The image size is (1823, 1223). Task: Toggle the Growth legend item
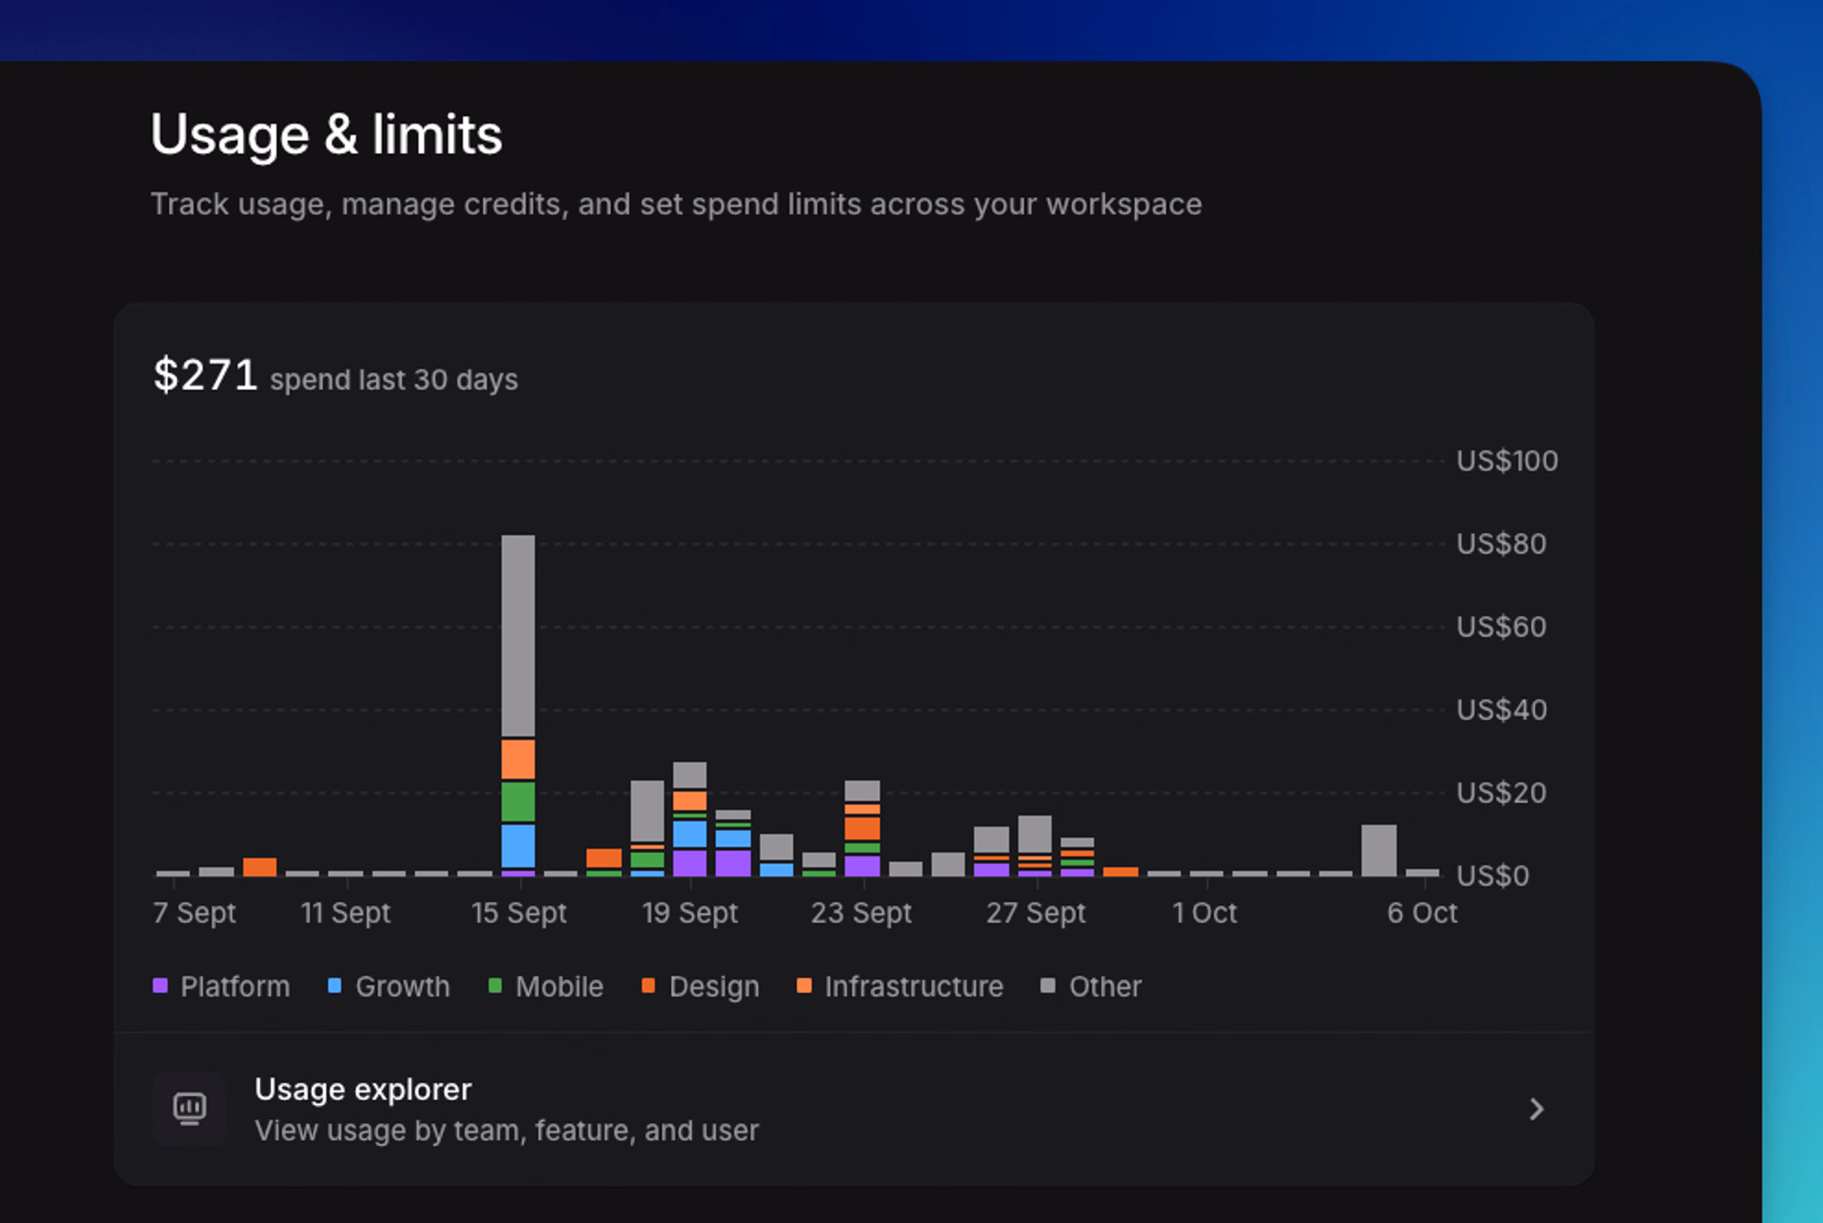[x=389, y=986]
